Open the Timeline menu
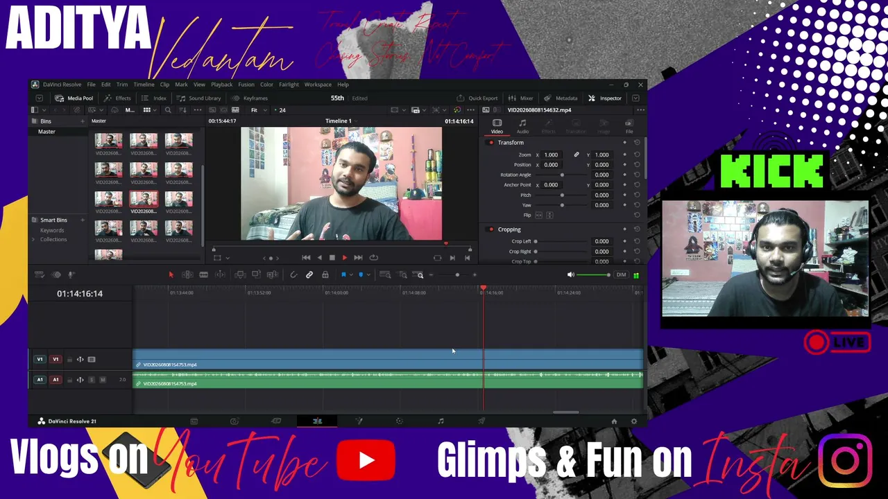 coord(144,85)
